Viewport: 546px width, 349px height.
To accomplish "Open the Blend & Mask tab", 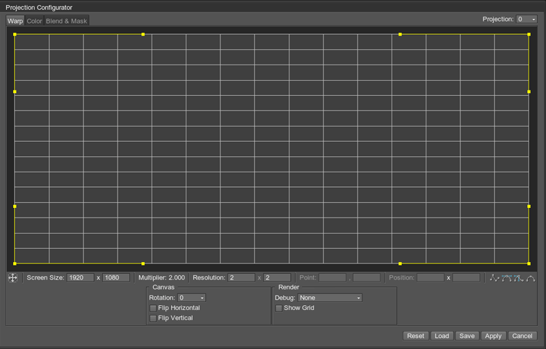I will point(67,21).
